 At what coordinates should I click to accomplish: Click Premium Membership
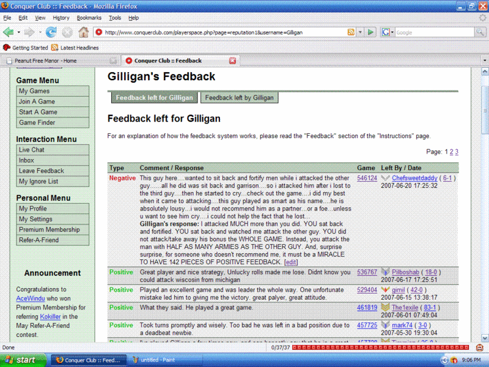[53, 229]
